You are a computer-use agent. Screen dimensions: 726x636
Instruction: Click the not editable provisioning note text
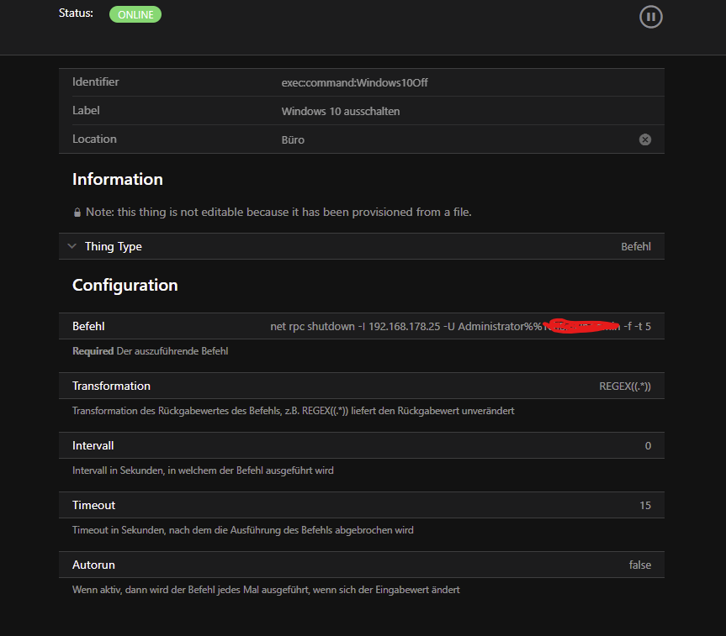click(x=278, y=213)
